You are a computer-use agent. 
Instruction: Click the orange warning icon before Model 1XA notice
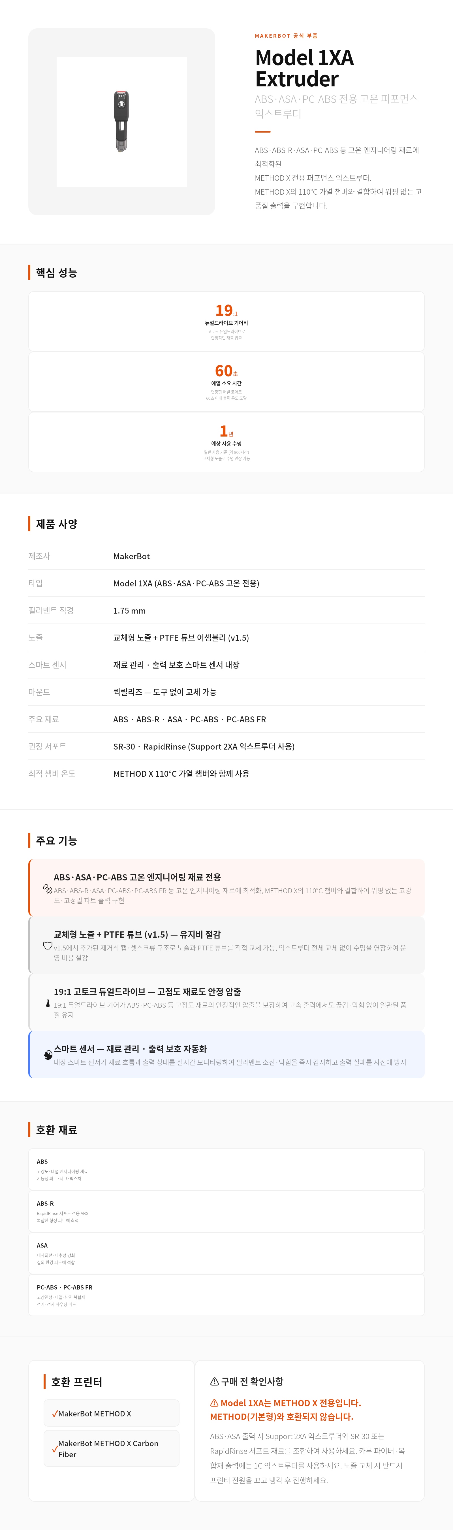pyautogui.click(x=214, y=1403)
